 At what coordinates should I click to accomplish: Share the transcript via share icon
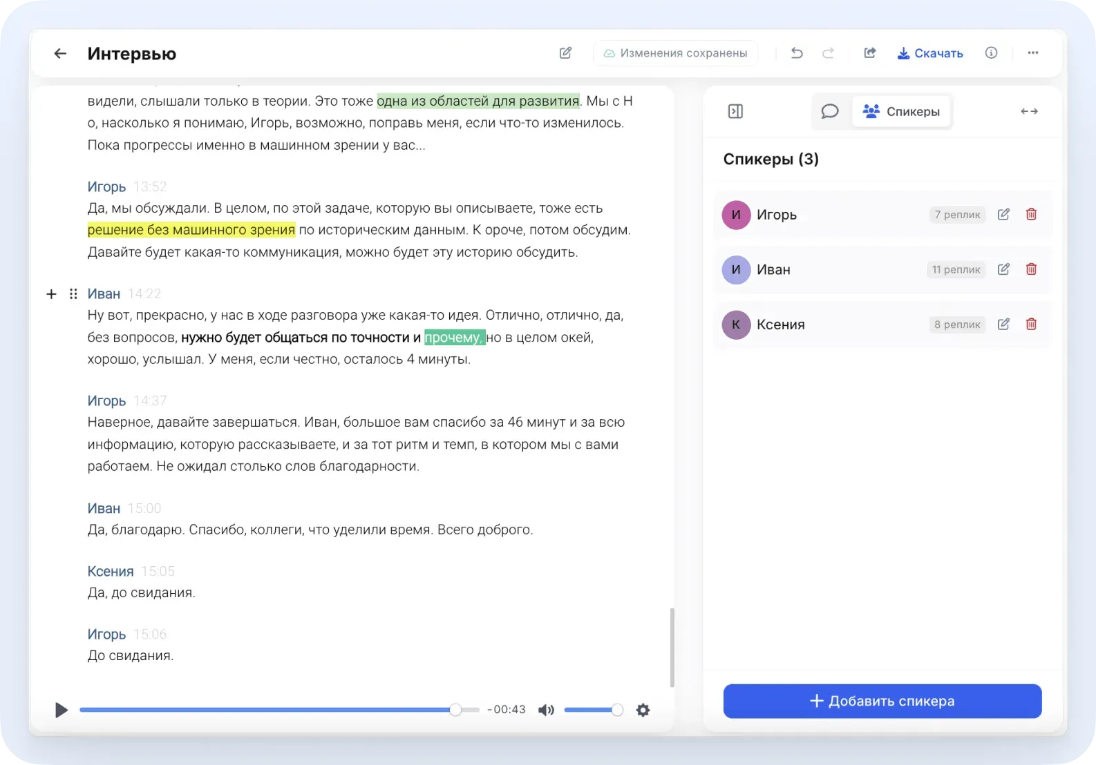870,53
